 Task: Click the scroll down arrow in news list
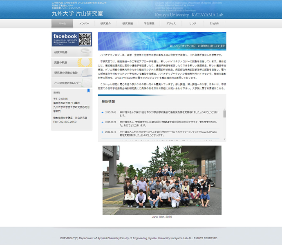(224, 139)
